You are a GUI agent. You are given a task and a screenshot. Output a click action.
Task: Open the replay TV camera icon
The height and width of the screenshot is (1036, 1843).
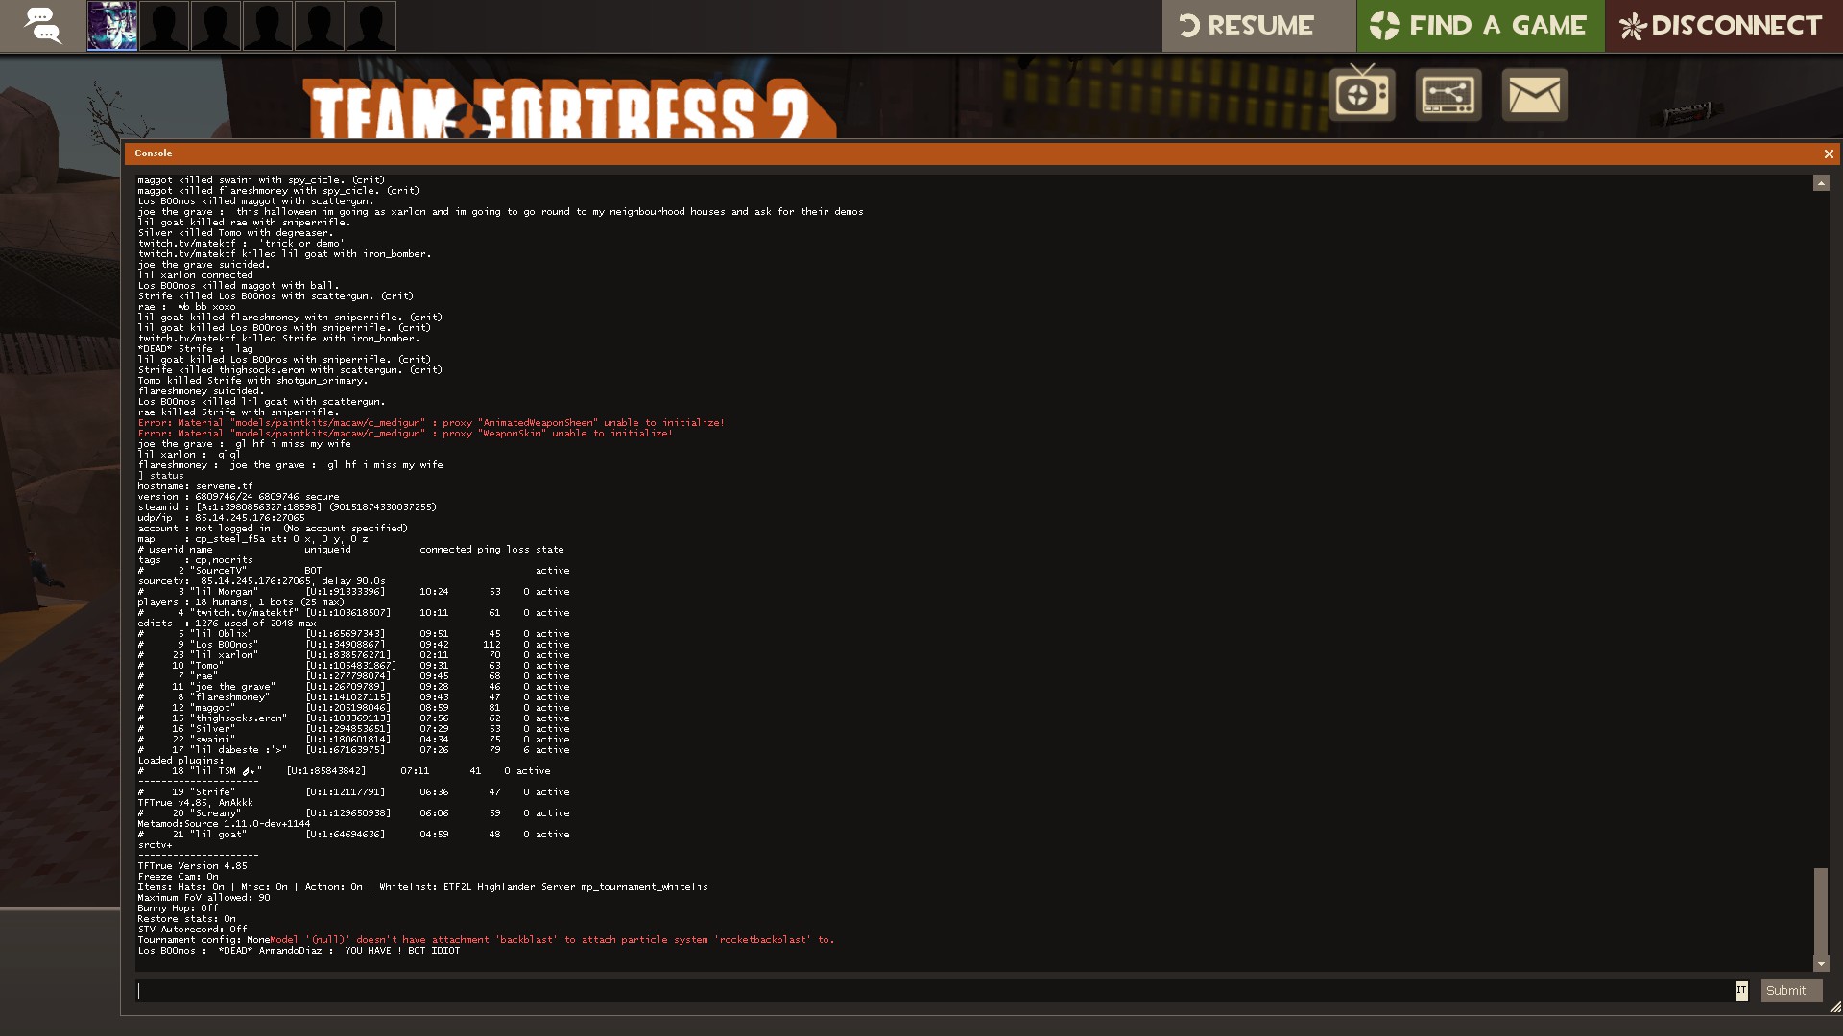(1362, 94)
